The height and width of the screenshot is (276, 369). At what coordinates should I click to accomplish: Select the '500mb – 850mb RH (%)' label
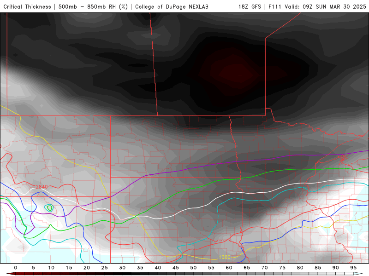(x=93, y=6)
